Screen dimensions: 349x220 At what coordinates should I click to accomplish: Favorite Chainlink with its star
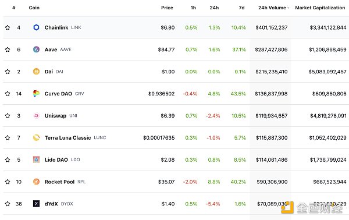pos(8,27)
